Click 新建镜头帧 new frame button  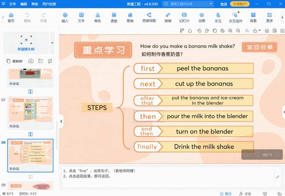click(x=26, y=43)
